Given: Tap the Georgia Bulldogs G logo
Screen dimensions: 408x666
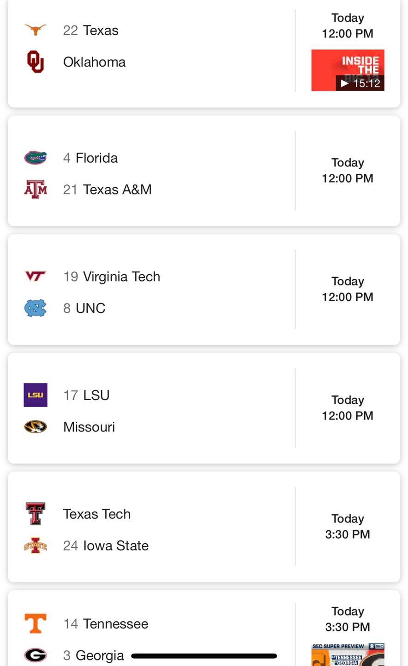Looking at the screenshot, I should tap(36, 655).
